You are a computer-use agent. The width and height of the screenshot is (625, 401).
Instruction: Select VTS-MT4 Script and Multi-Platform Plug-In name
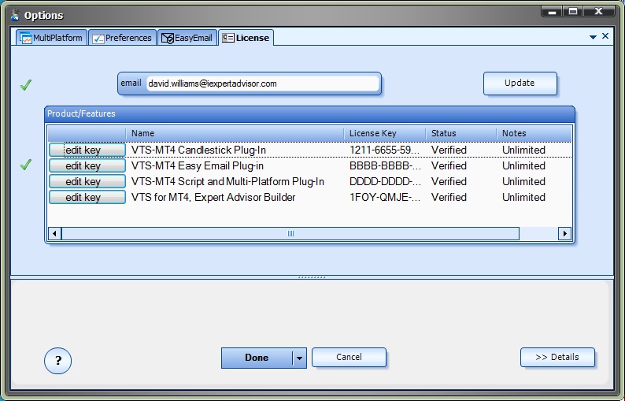coord(227,181)
